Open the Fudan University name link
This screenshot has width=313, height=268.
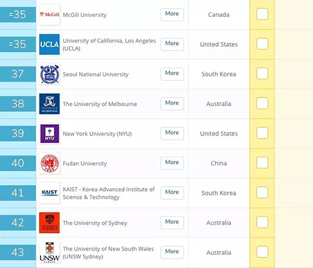point(85,164)
